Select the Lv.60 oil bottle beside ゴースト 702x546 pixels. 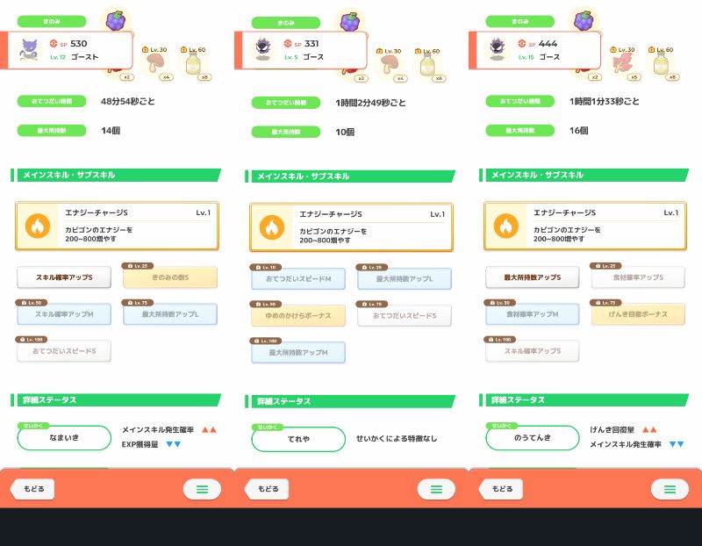pyautogui.click(x=193, y=63)
